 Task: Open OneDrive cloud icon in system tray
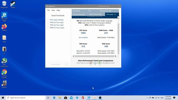(150, 97)
